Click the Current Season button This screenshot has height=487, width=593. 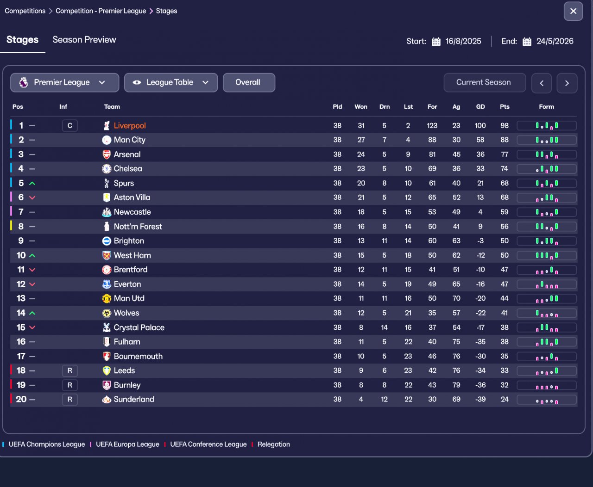pyautogui.click(x=484, y=83)
